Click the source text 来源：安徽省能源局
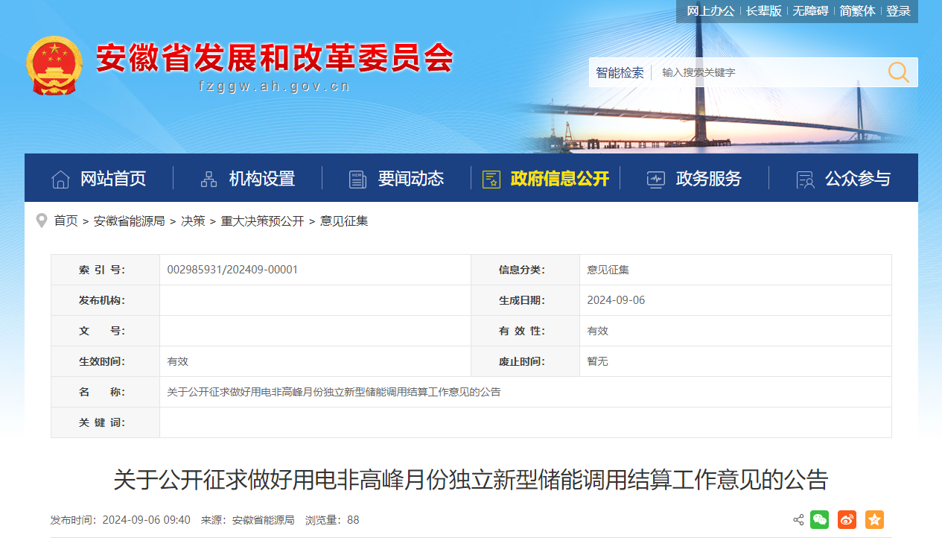The height and width of the screenshot is (558, 942). 248,520
